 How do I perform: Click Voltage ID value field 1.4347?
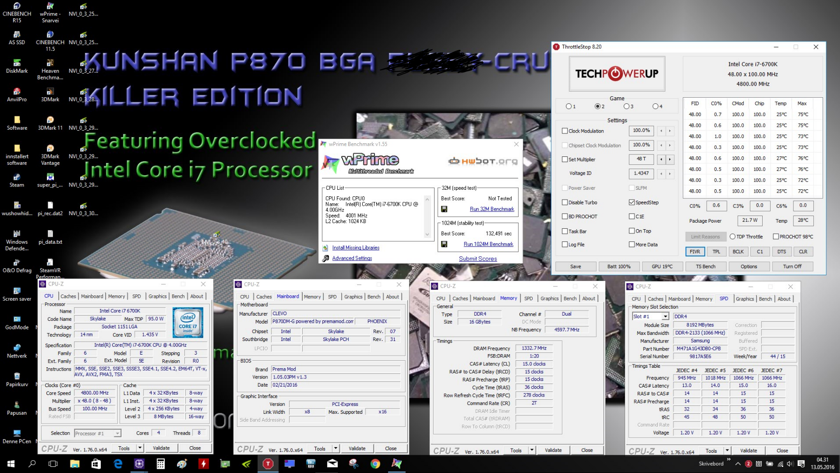click(x=641, y=174)
